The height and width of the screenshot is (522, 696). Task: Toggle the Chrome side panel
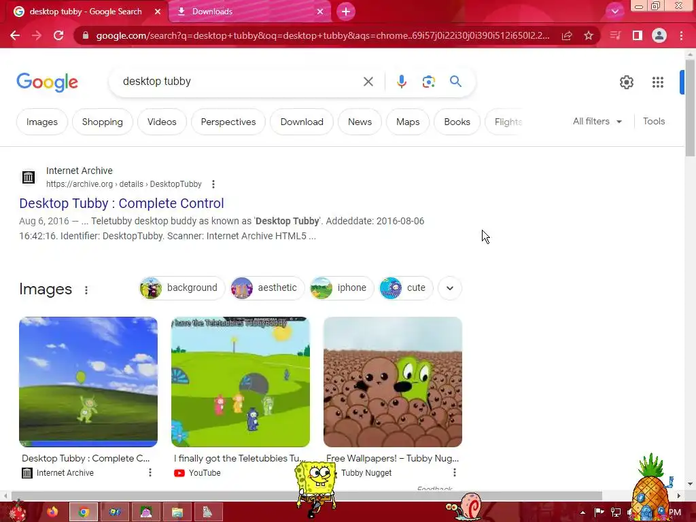coord(638,35)
